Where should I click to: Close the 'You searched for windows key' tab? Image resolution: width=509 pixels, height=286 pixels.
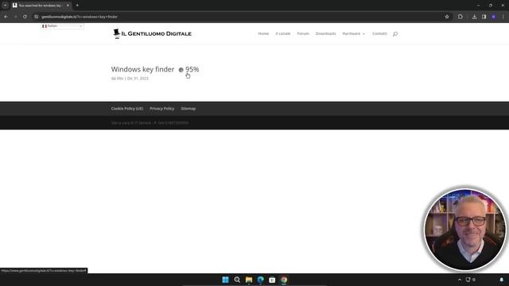(68, 6)
